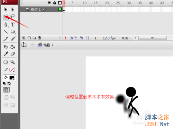Viewport: 173px width, 129px height.
Task: Click the 0.0s elapsed time
Action: [x=125, y=38]
